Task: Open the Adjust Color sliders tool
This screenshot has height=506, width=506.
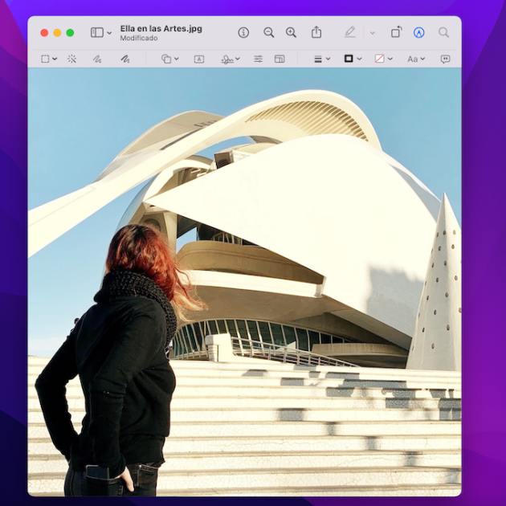Action: tap(258, 59)
